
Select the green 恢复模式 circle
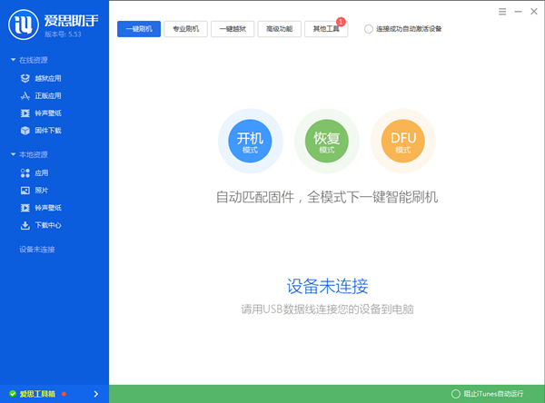point(327,141)
